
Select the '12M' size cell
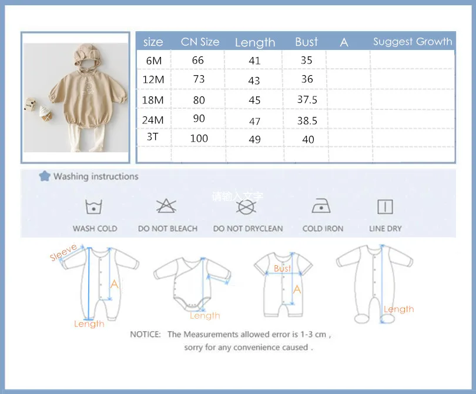153,79
